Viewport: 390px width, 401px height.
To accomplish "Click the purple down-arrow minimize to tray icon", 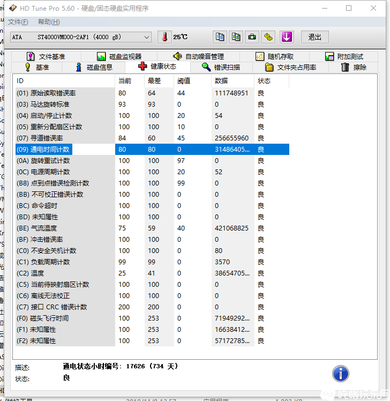I will tap(287, 37).
